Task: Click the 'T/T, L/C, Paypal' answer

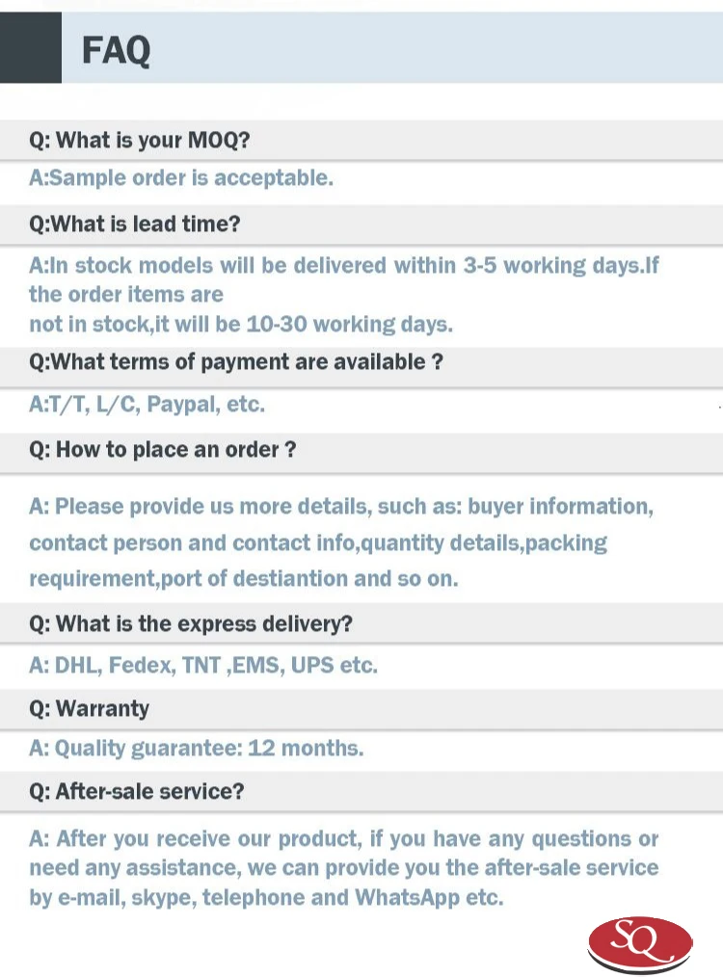Action: click(x=147, y=405)
